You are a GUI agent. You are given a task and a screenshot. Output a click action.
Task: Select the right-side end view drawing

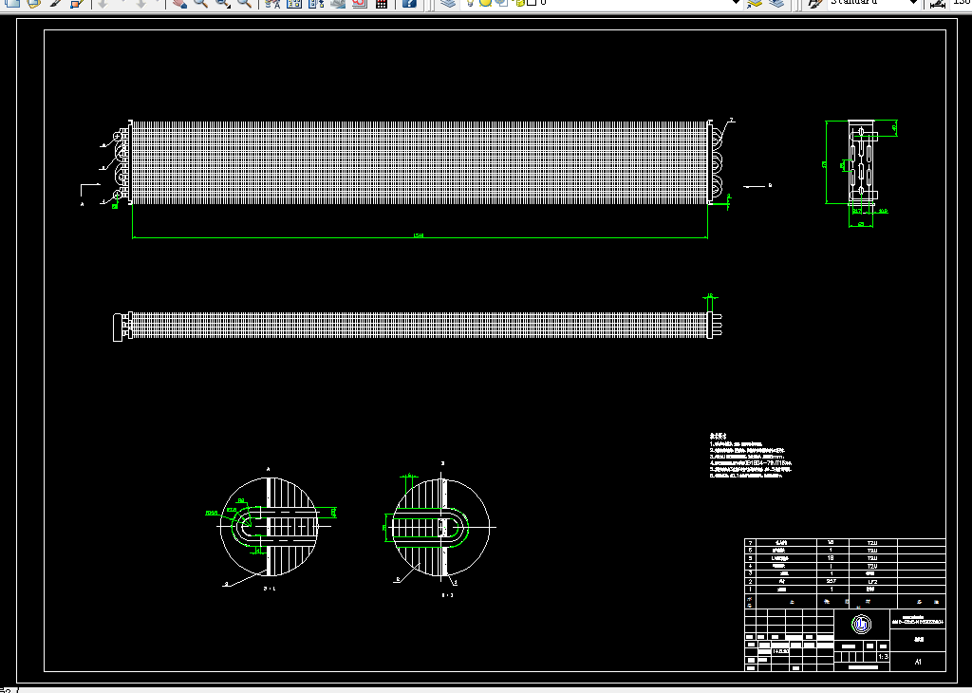tap(862, 162)
